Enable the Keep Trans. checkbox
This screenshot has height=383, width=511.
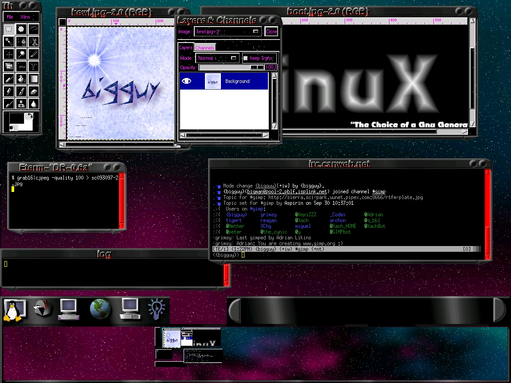245,58
